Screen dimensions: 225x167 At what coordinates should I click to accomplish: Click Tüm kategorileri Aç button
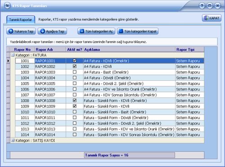(96, 31)
